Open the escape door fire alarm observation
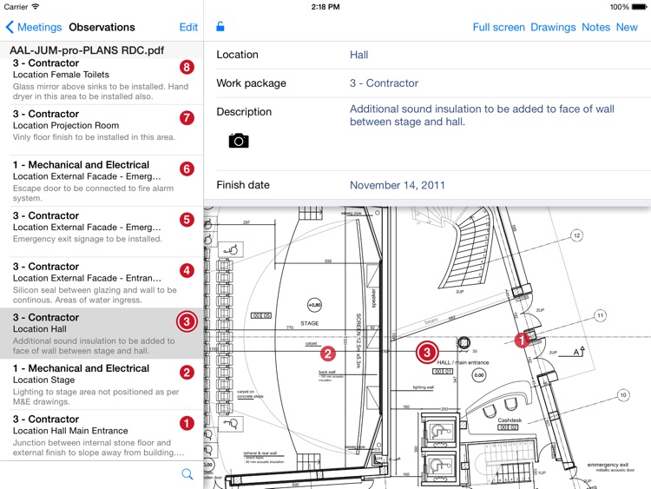The height and width of the screenshot is (489, 651). click(102, 182)
